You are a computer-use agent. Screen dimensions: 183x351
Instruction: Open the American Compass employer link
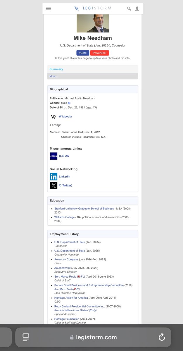click(x=66, y=259)
